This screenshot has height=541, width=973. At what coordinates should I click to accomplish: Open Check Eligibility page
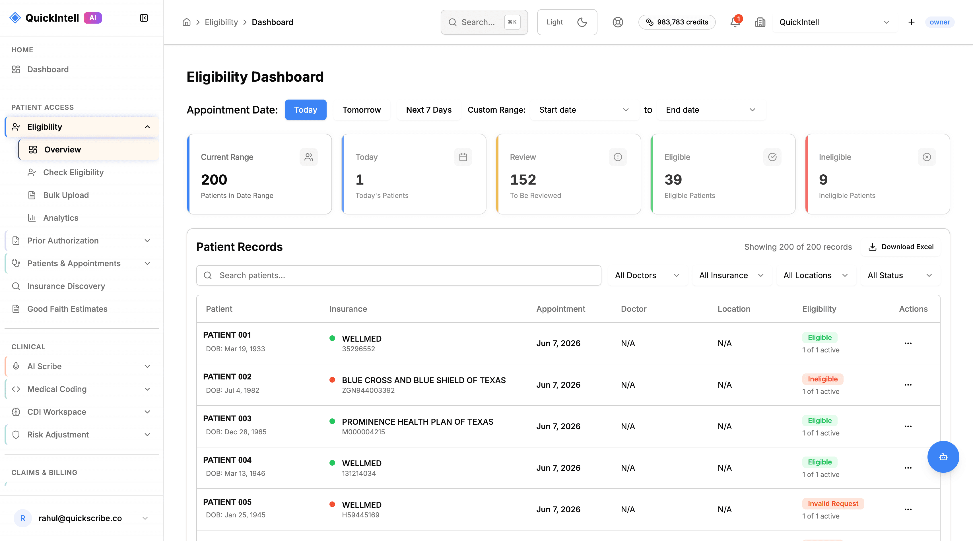(88, 173)
